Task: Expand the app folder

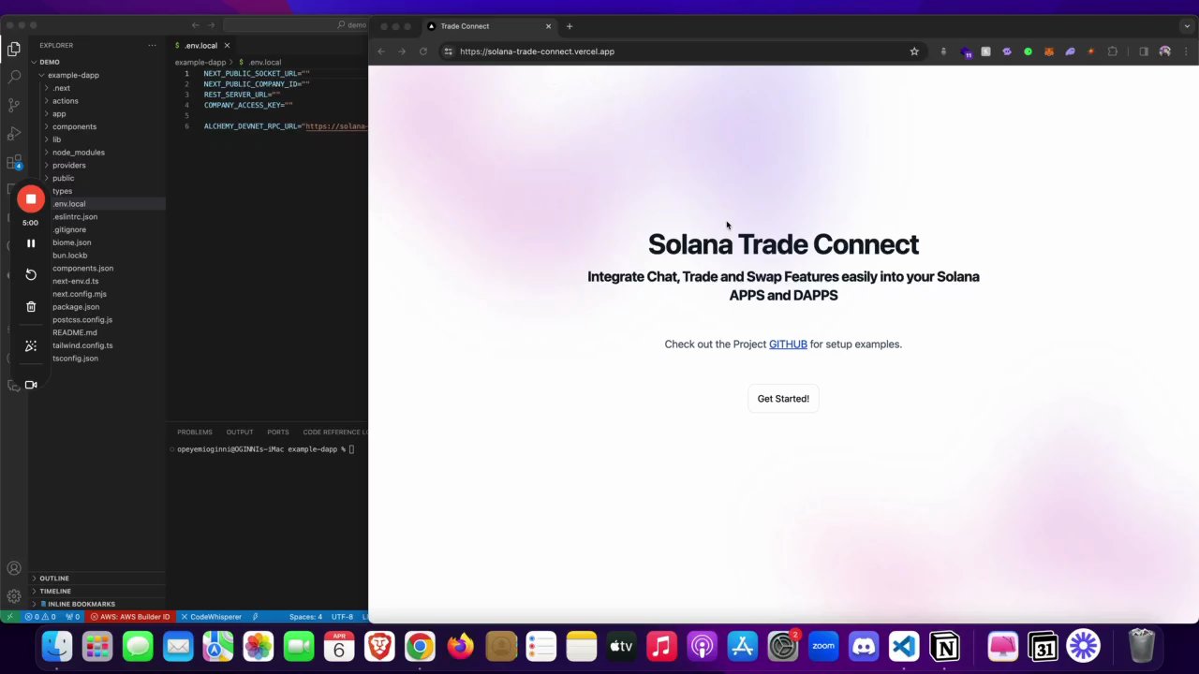Action: click(x=59, y=114)
